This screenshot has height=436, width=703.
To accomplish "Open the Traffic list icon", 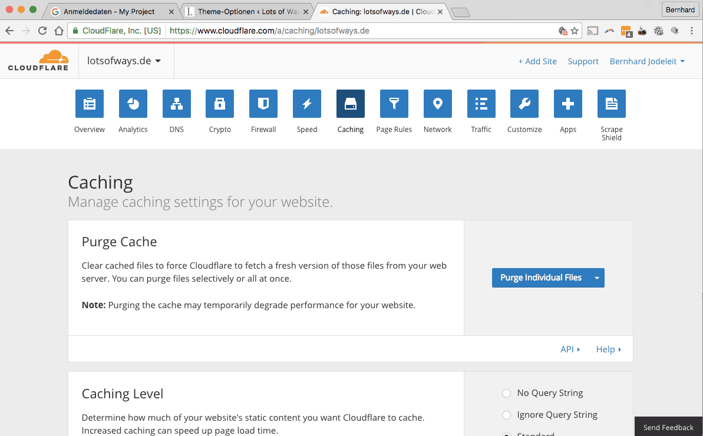I will [x=481, y=104].
